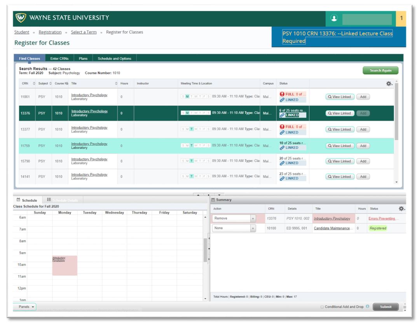Open Introductory Psychology link in Summary panel
Screen dimensions: 419x325
pos(332,218)
